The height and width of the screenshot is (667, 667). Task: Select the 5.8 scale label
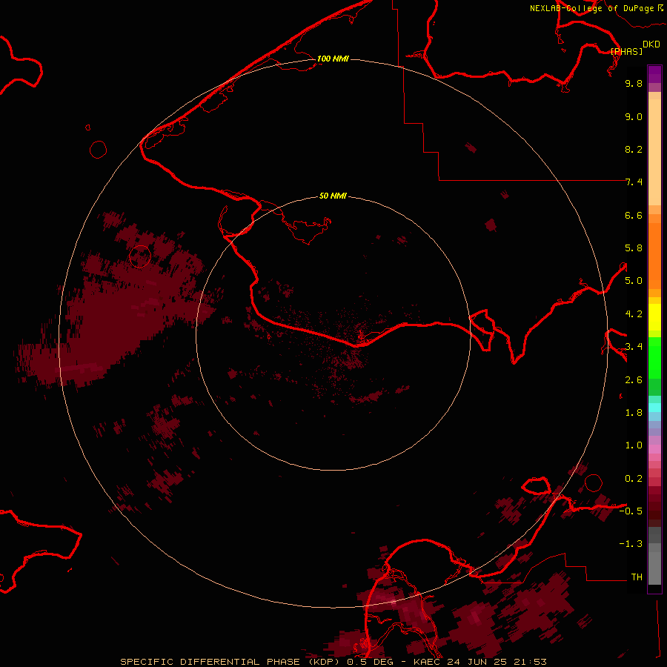click(634, 248)
